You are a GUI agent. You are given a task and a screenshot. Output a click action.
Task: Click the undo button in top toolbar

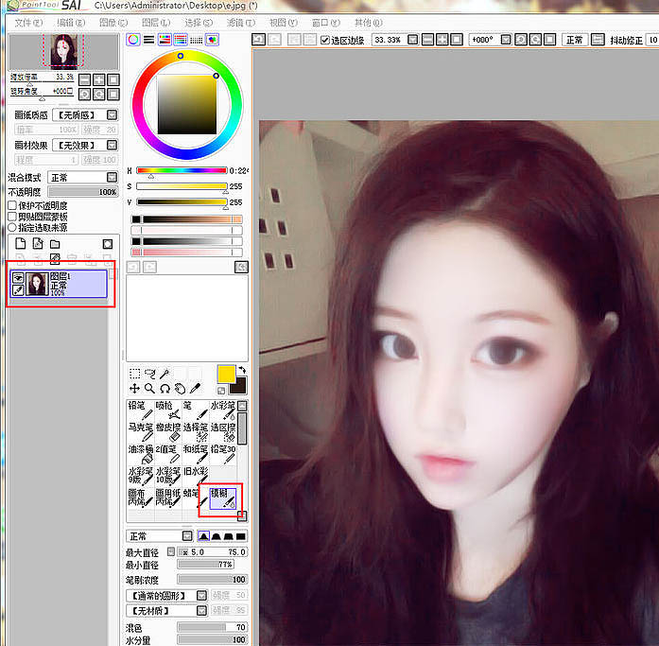tap(258, 40)
